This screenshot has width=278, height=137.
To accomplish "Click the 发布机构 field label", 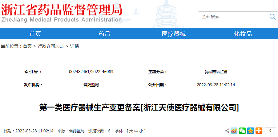I will coord(33,85).
